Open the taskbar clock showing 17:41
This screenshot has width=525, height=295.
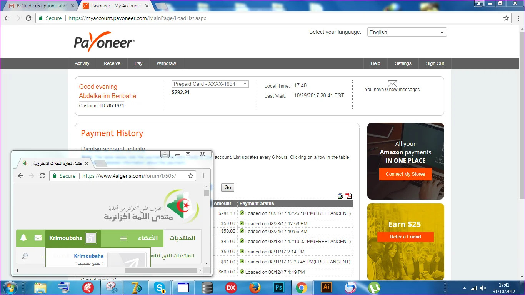pos(504,288)
